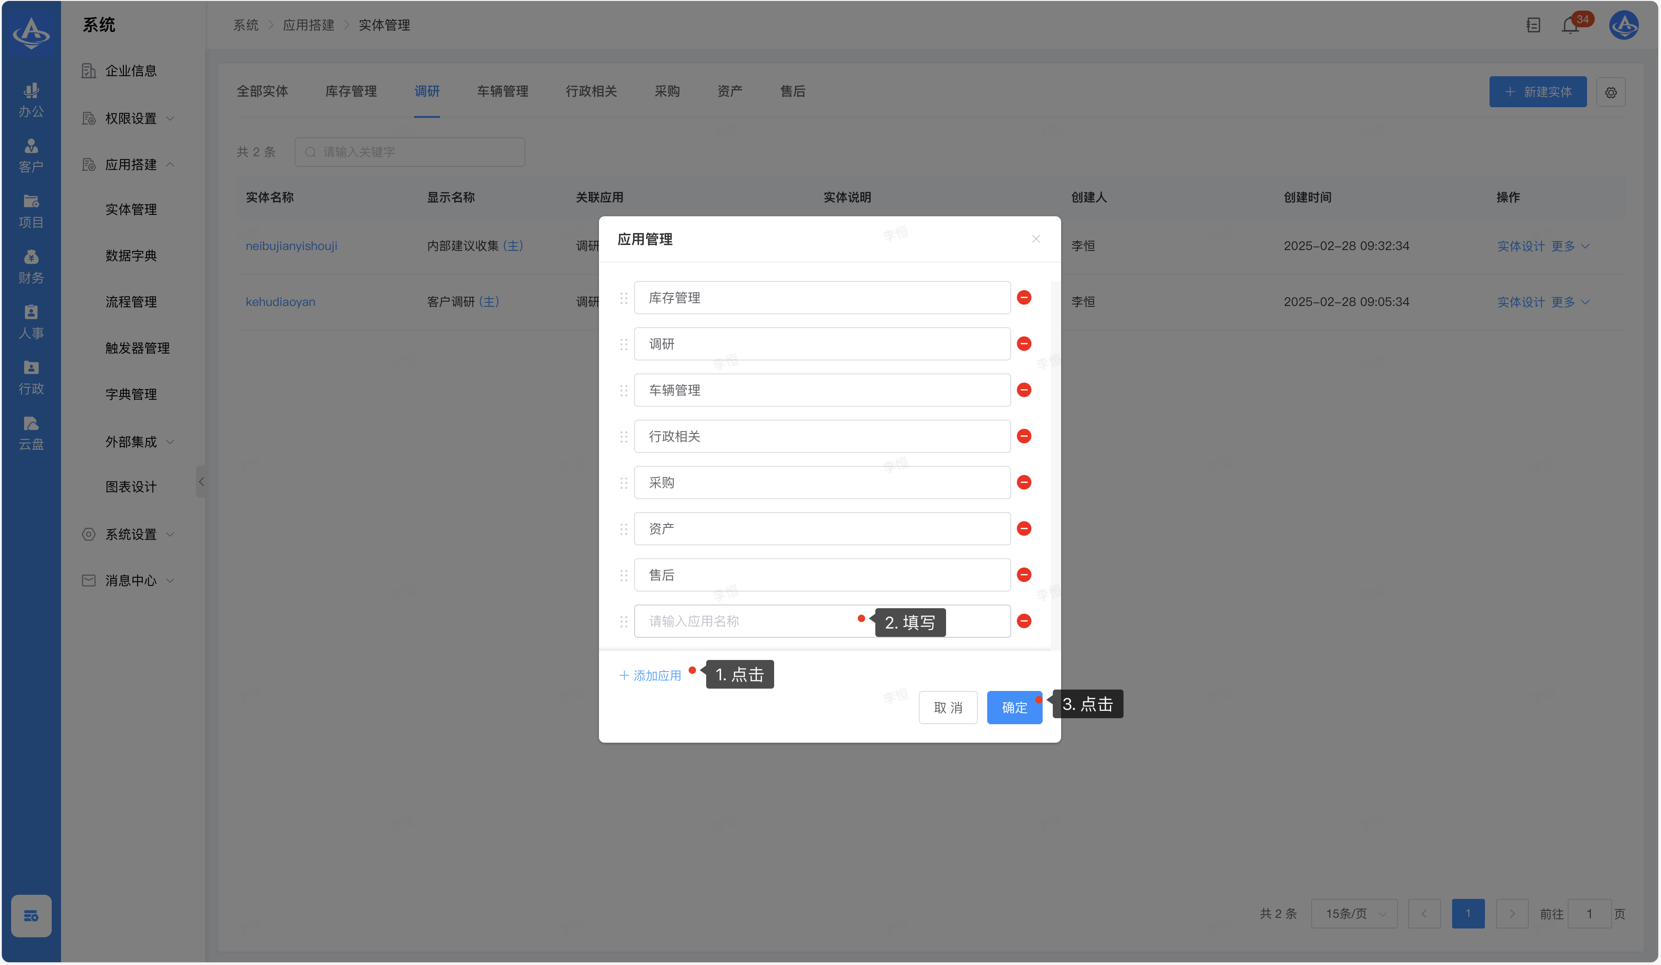
Task: Remove the 库存管理 application entry
Action: (x=1024, y=297)
